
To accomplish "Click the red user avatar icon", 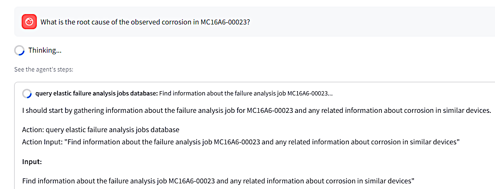I will pos(29,22).
